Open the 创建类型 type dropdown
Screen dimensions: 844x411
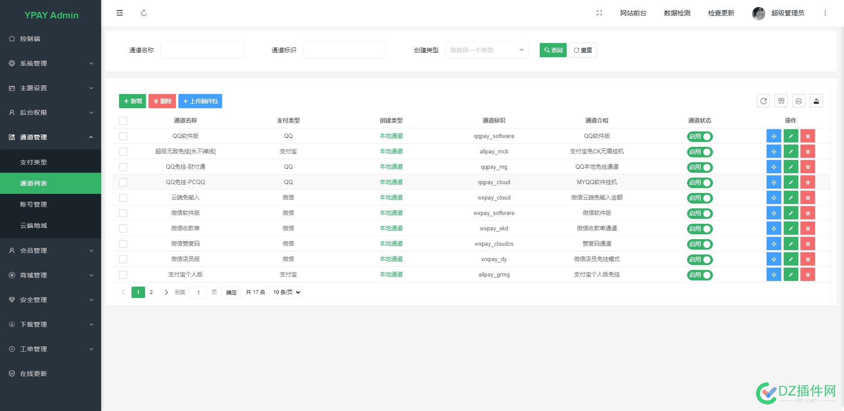(x=487, y=50)
